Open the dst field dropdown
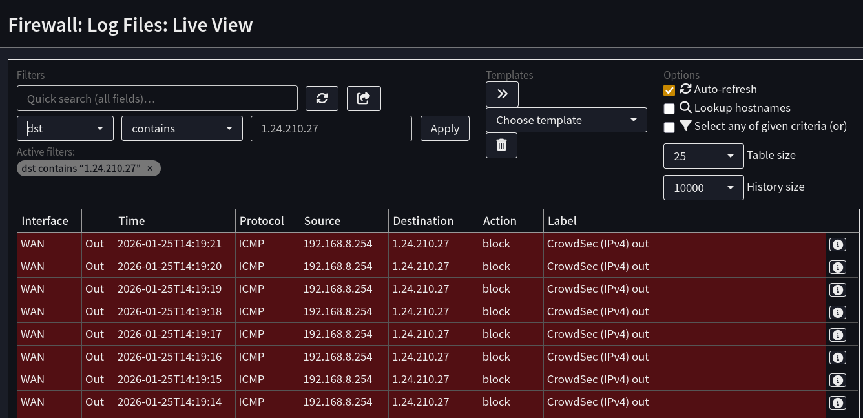Image resolution: width=863 pixels, height=418 pixels. point(65,129)
